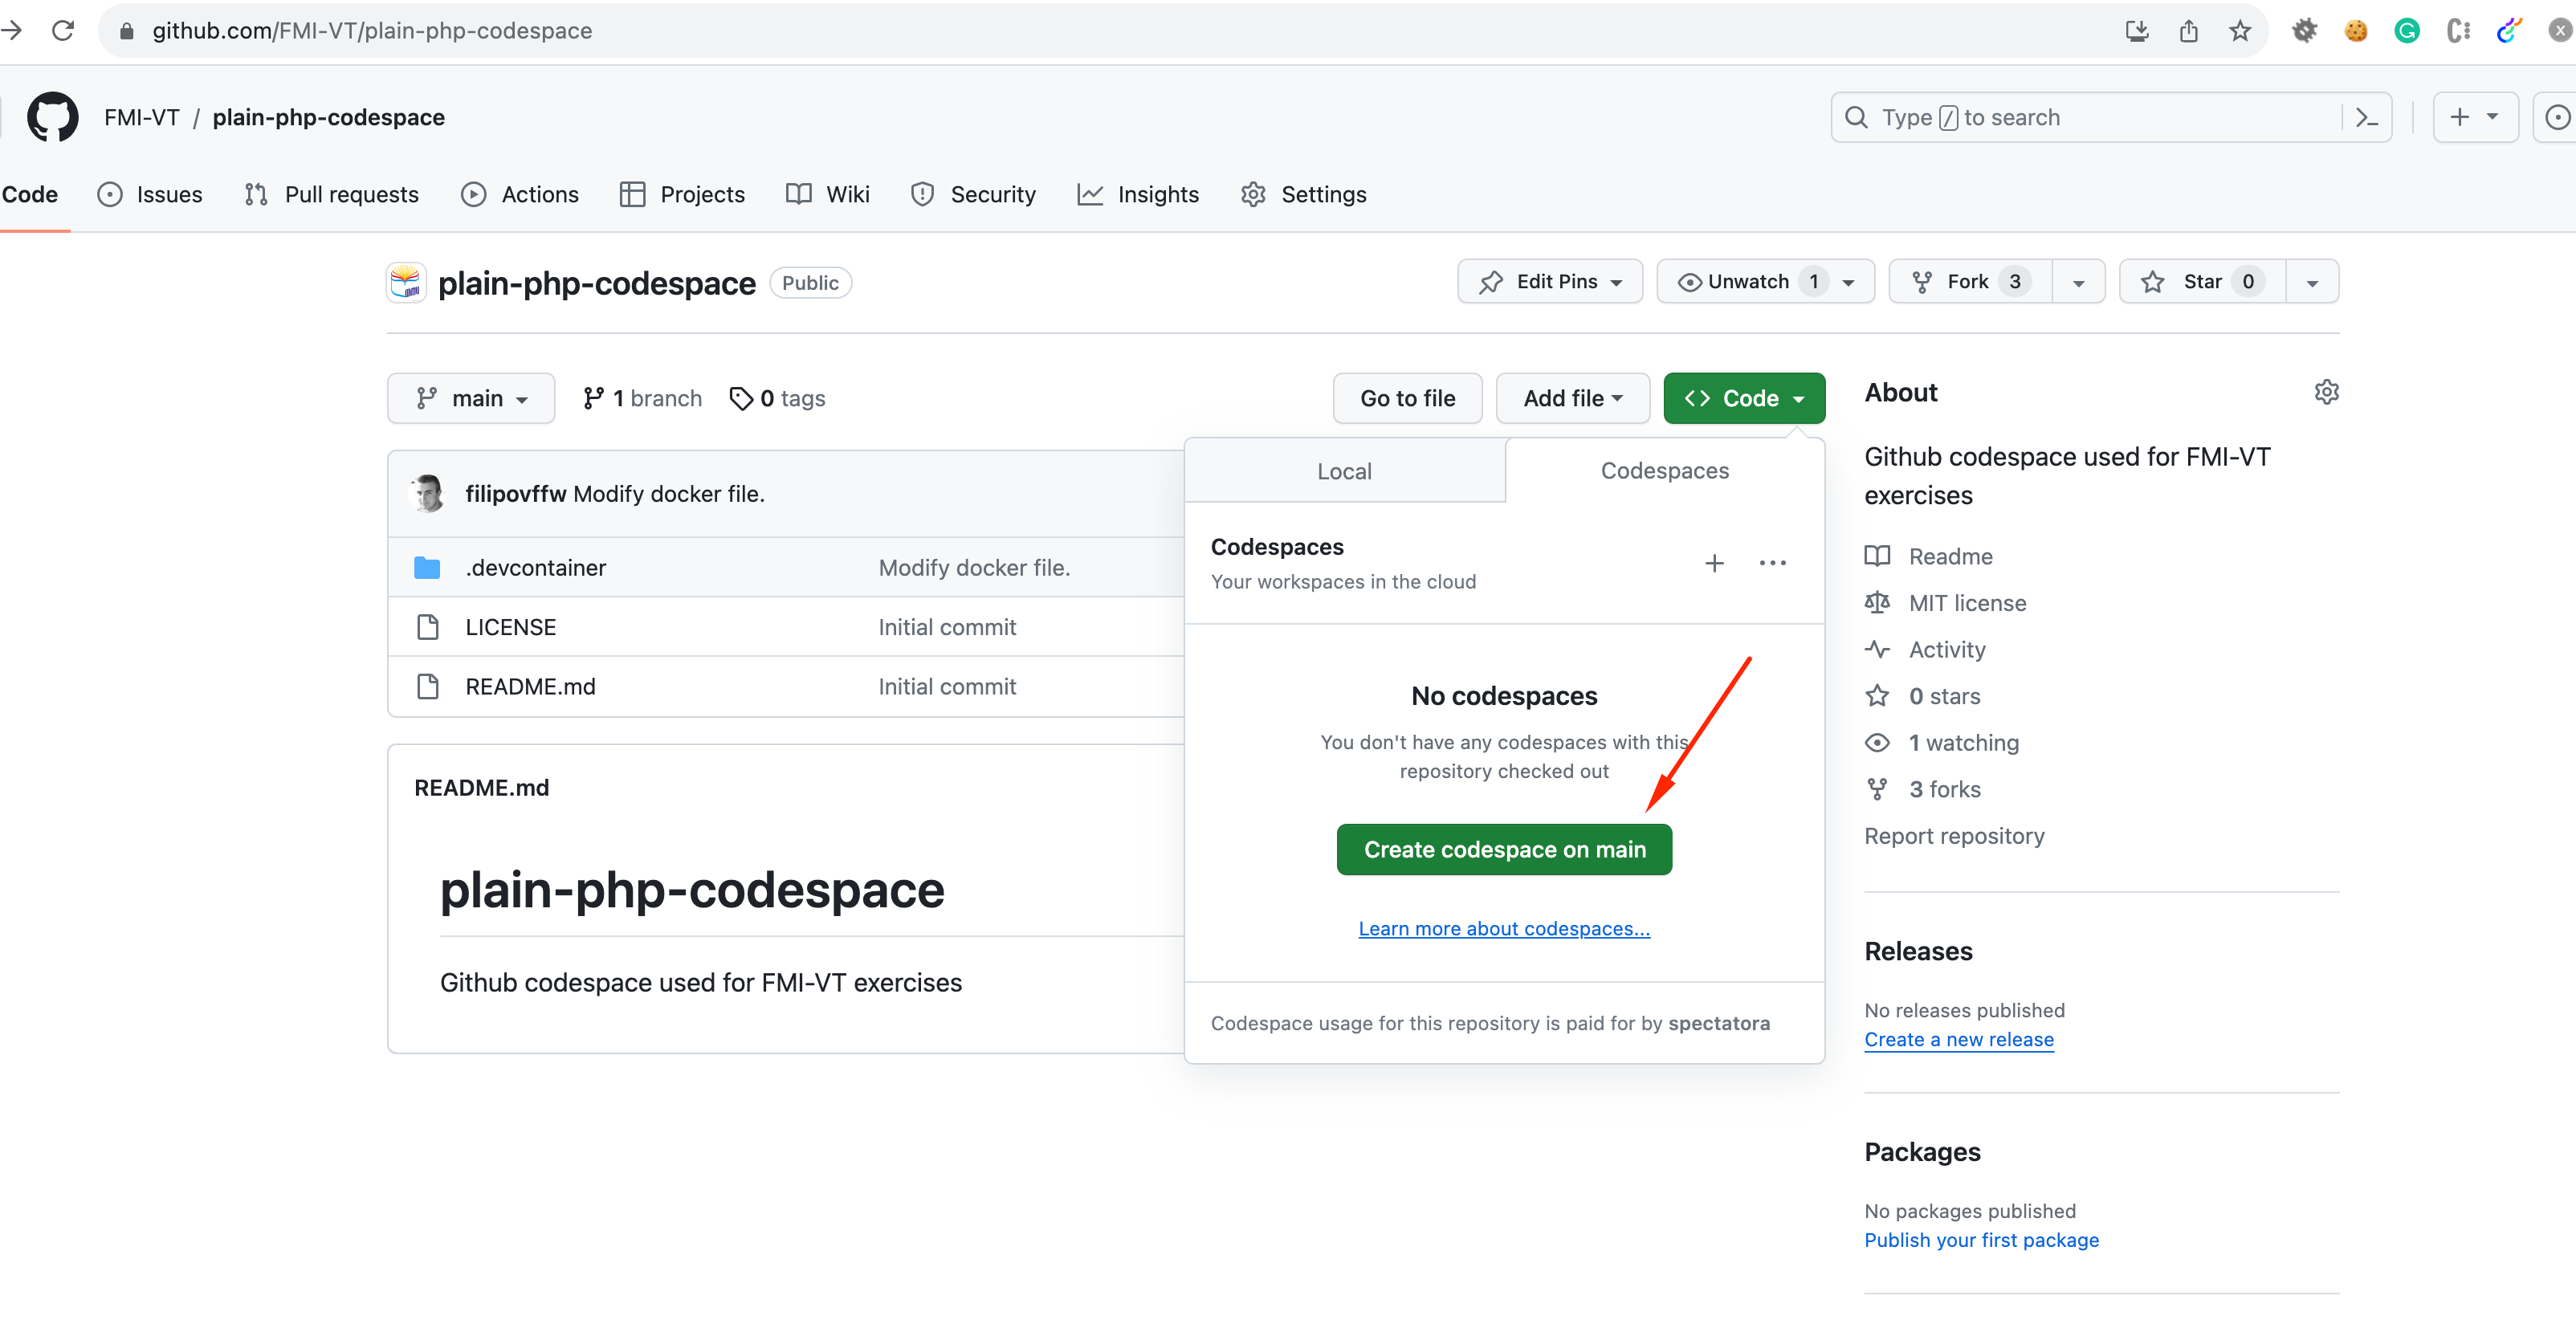This screenshot has height=1320, width=2576.
Task: Open the Wiki tab
Action: point(828,194)
